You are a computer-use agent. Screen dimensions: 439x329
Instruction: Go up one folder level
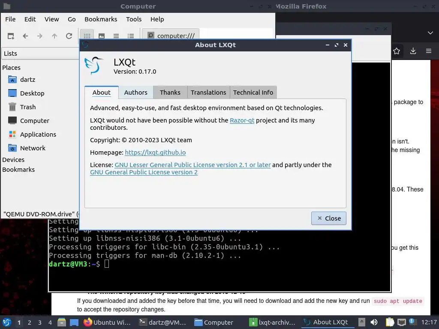54,36
